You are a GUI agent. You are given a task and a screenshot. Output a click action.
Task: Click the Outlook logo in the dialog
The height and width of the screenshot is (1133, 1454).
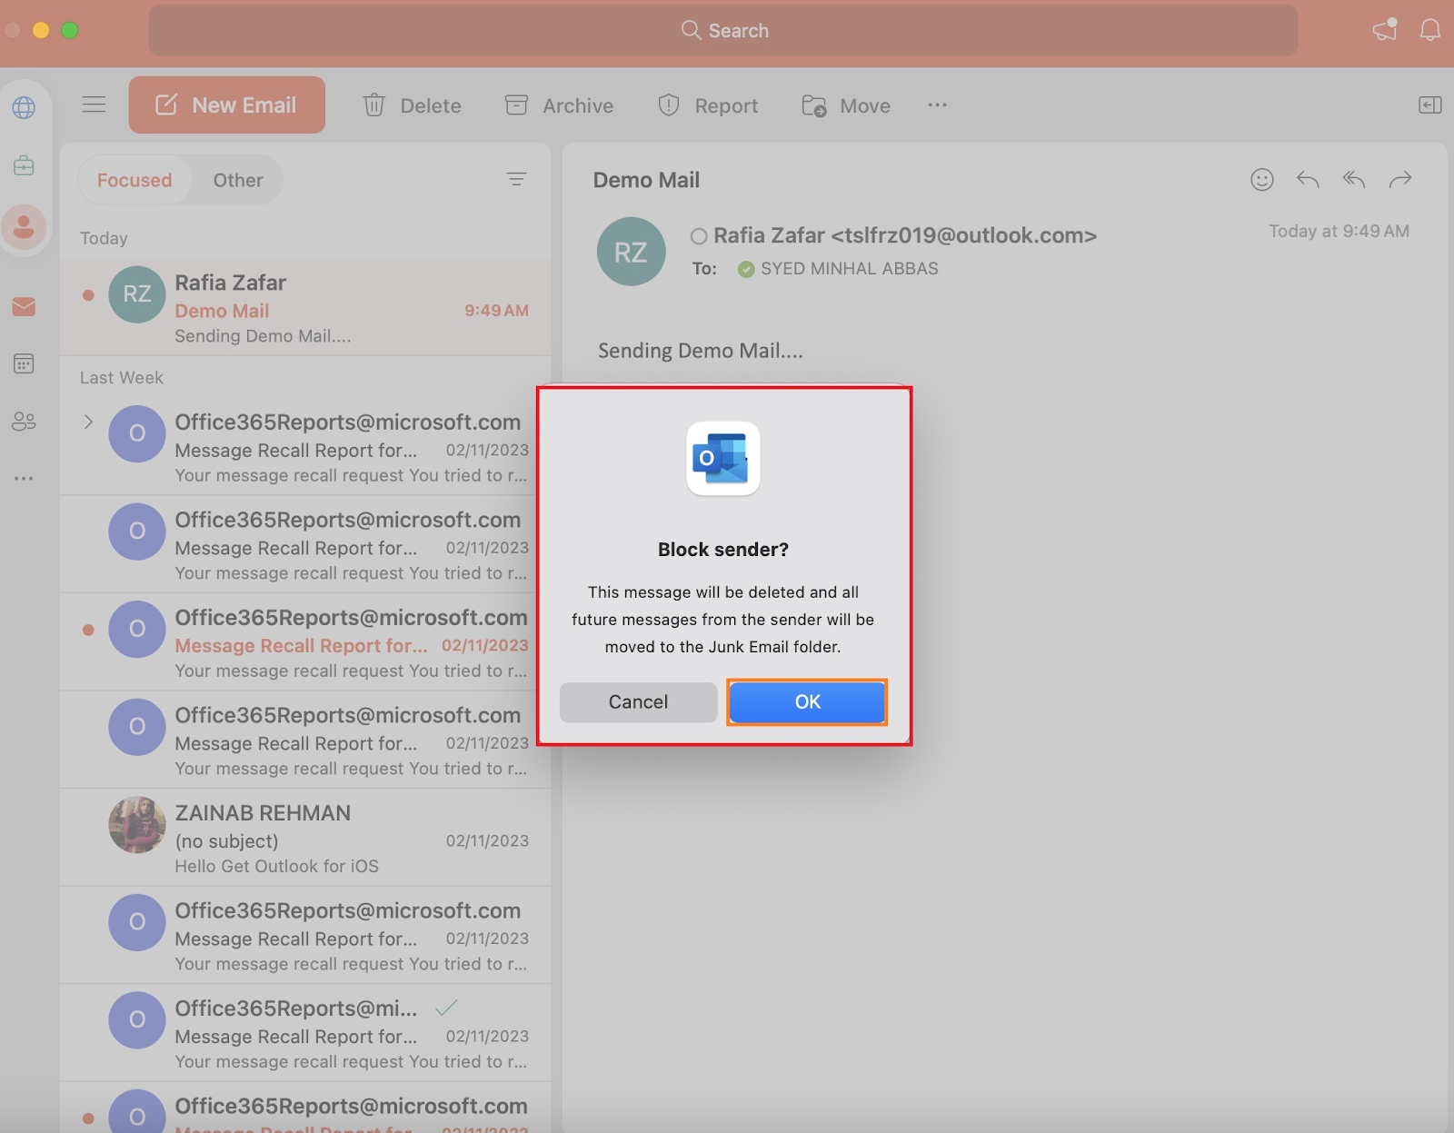(x=722, y=459)
